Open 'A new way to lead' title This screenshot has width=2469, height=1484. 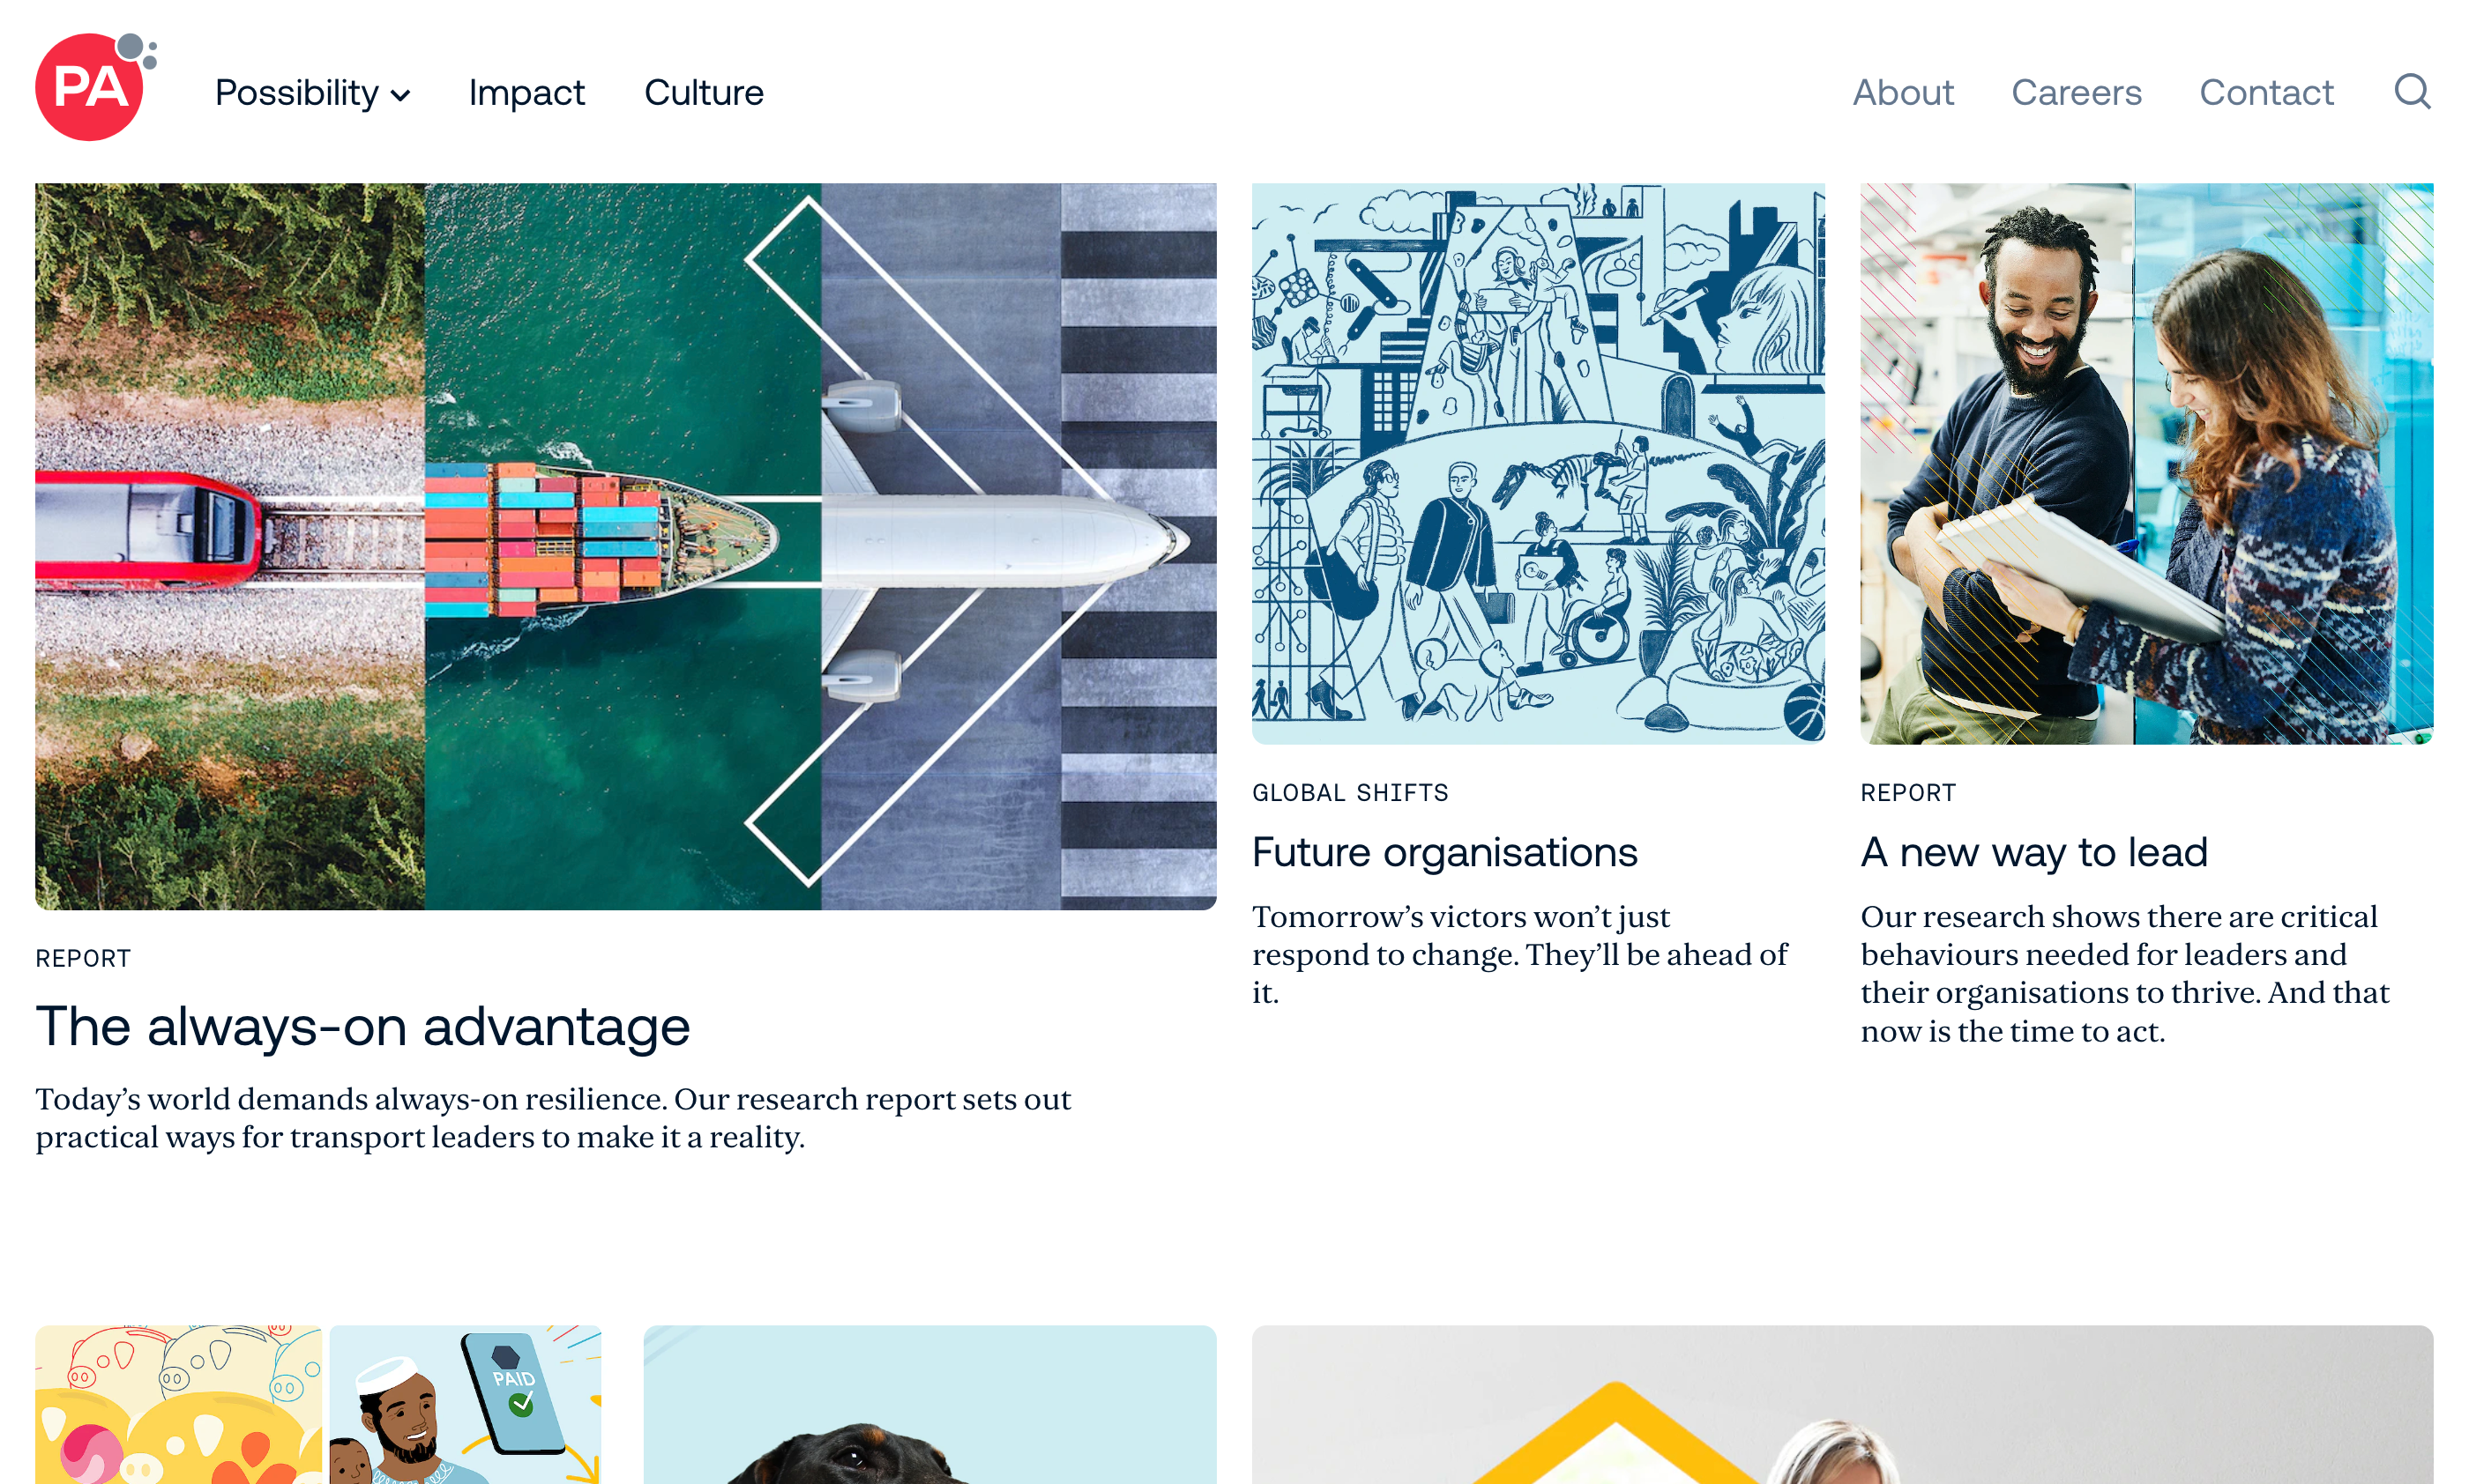point(2033,853)
